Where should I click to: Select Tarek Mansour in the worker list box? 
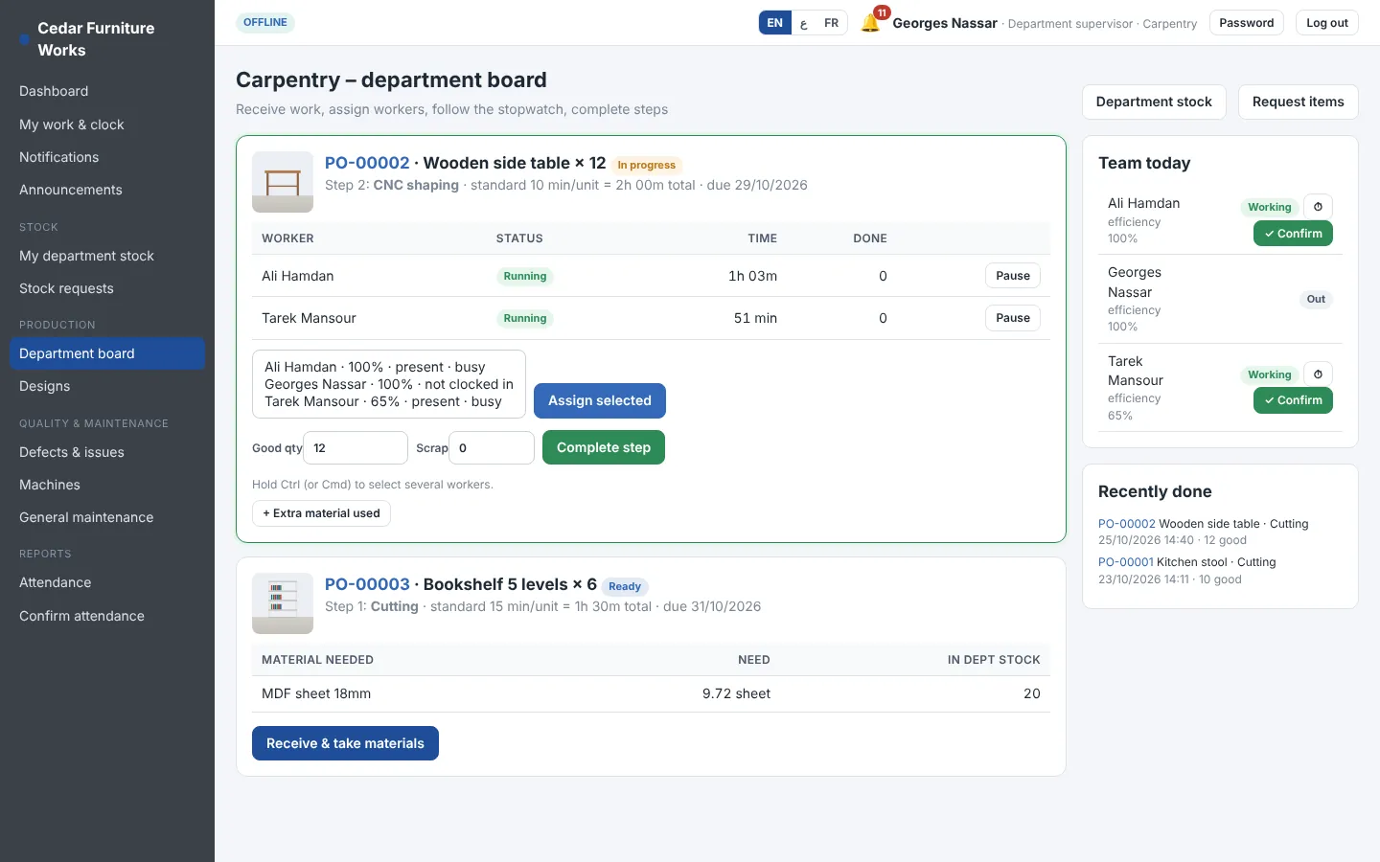pyautogui.click(x=389, y=401)
